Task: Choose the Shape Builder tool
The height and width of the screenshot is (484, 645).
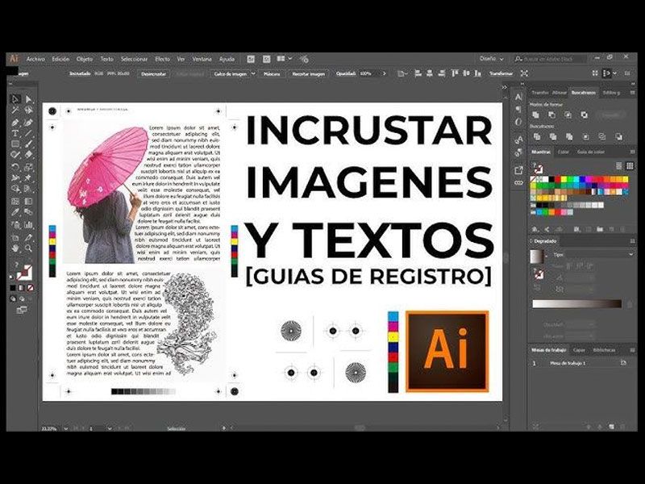Action: [15, 189]
